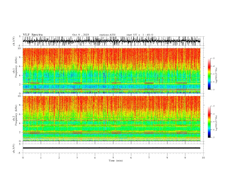Click the "Time (min)" axis title
The width and height of the screenshot is (229, 177).
pyautogui.click(x=116, y=161)
